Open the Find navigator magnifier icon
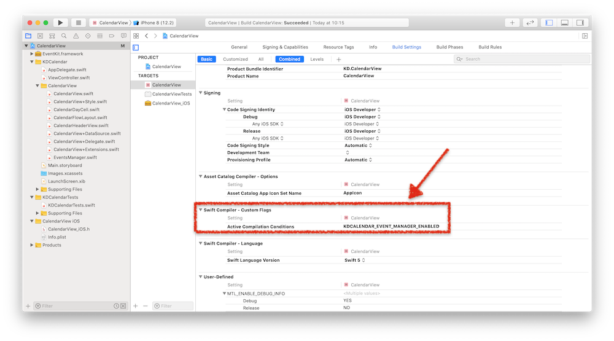The height and width of the screenshot is (341, 614). coord(64,36)
